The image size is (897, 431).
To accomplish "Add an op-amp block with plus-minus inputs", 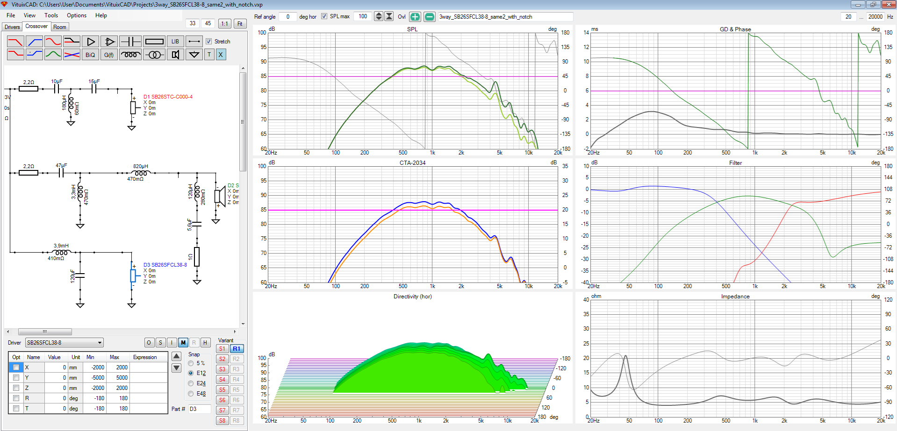I will pyautogui.click(x=109, y=42).
